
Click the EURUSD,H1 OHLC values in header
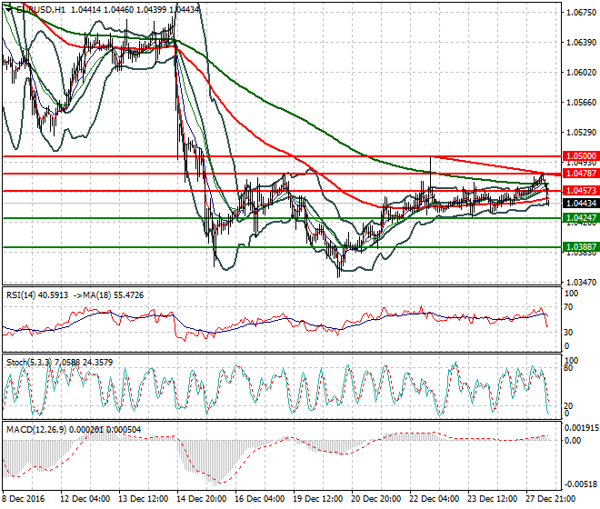pyautogui.click(x=135, y=10)
